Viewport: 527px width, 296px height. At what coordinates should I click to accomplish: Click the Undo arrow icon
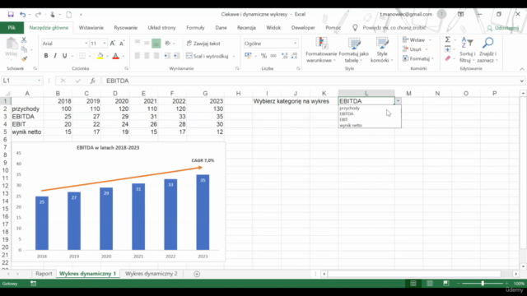tap(22, 15)
